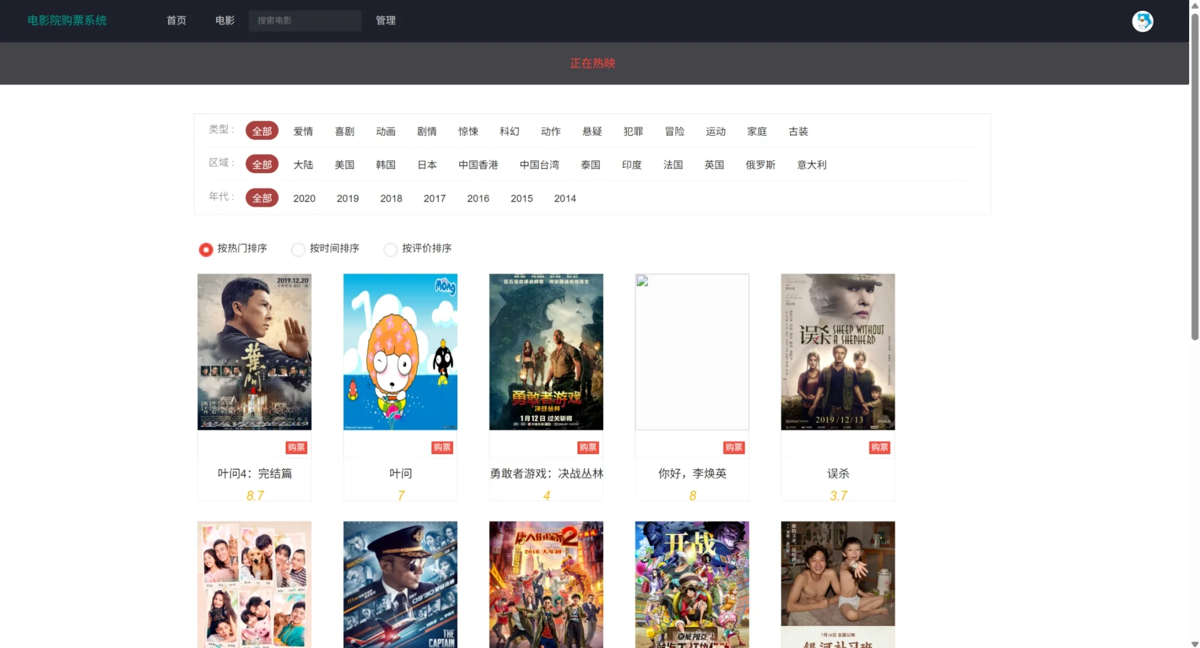
Task: Filter by year 2019
Action: click(347, 199)
